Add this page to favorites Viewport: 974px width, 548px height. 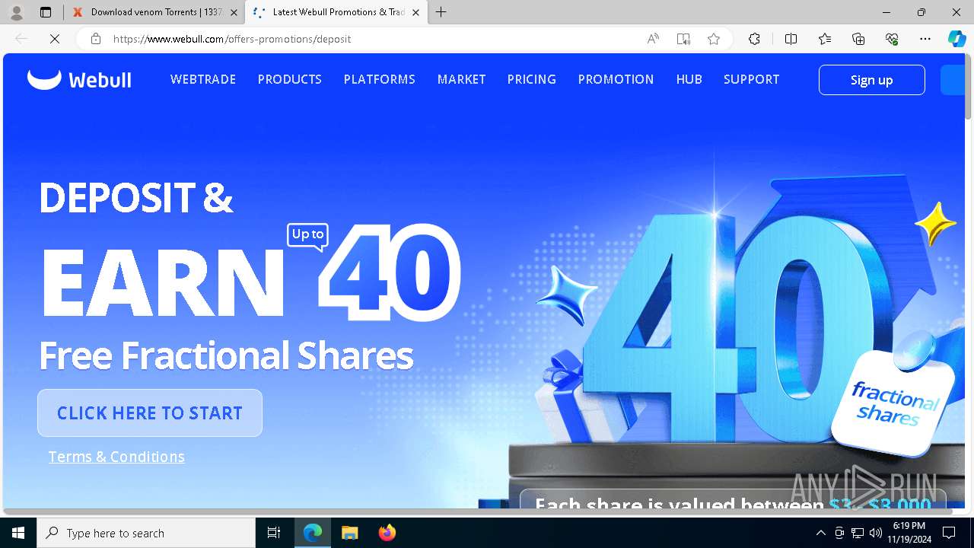(x=714, y=39)
